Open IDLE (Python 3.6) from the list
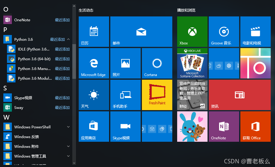 click(39, 49)
